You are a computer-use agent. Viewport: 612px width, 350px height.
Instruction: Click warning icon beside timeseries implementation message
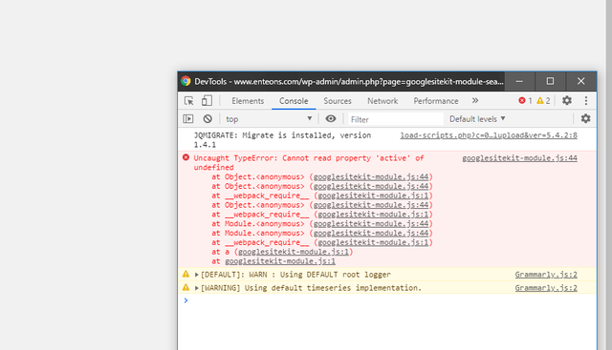tap(186, 287)
